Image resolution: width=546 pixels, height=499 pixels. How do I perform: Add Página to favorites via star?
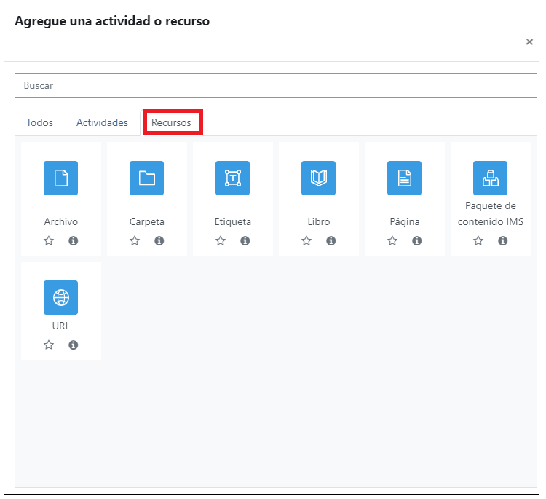tap(392, 241)
